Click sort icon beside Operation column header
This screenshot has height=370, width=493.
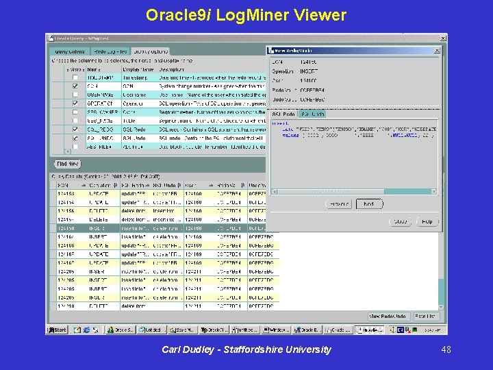(116, 185)
